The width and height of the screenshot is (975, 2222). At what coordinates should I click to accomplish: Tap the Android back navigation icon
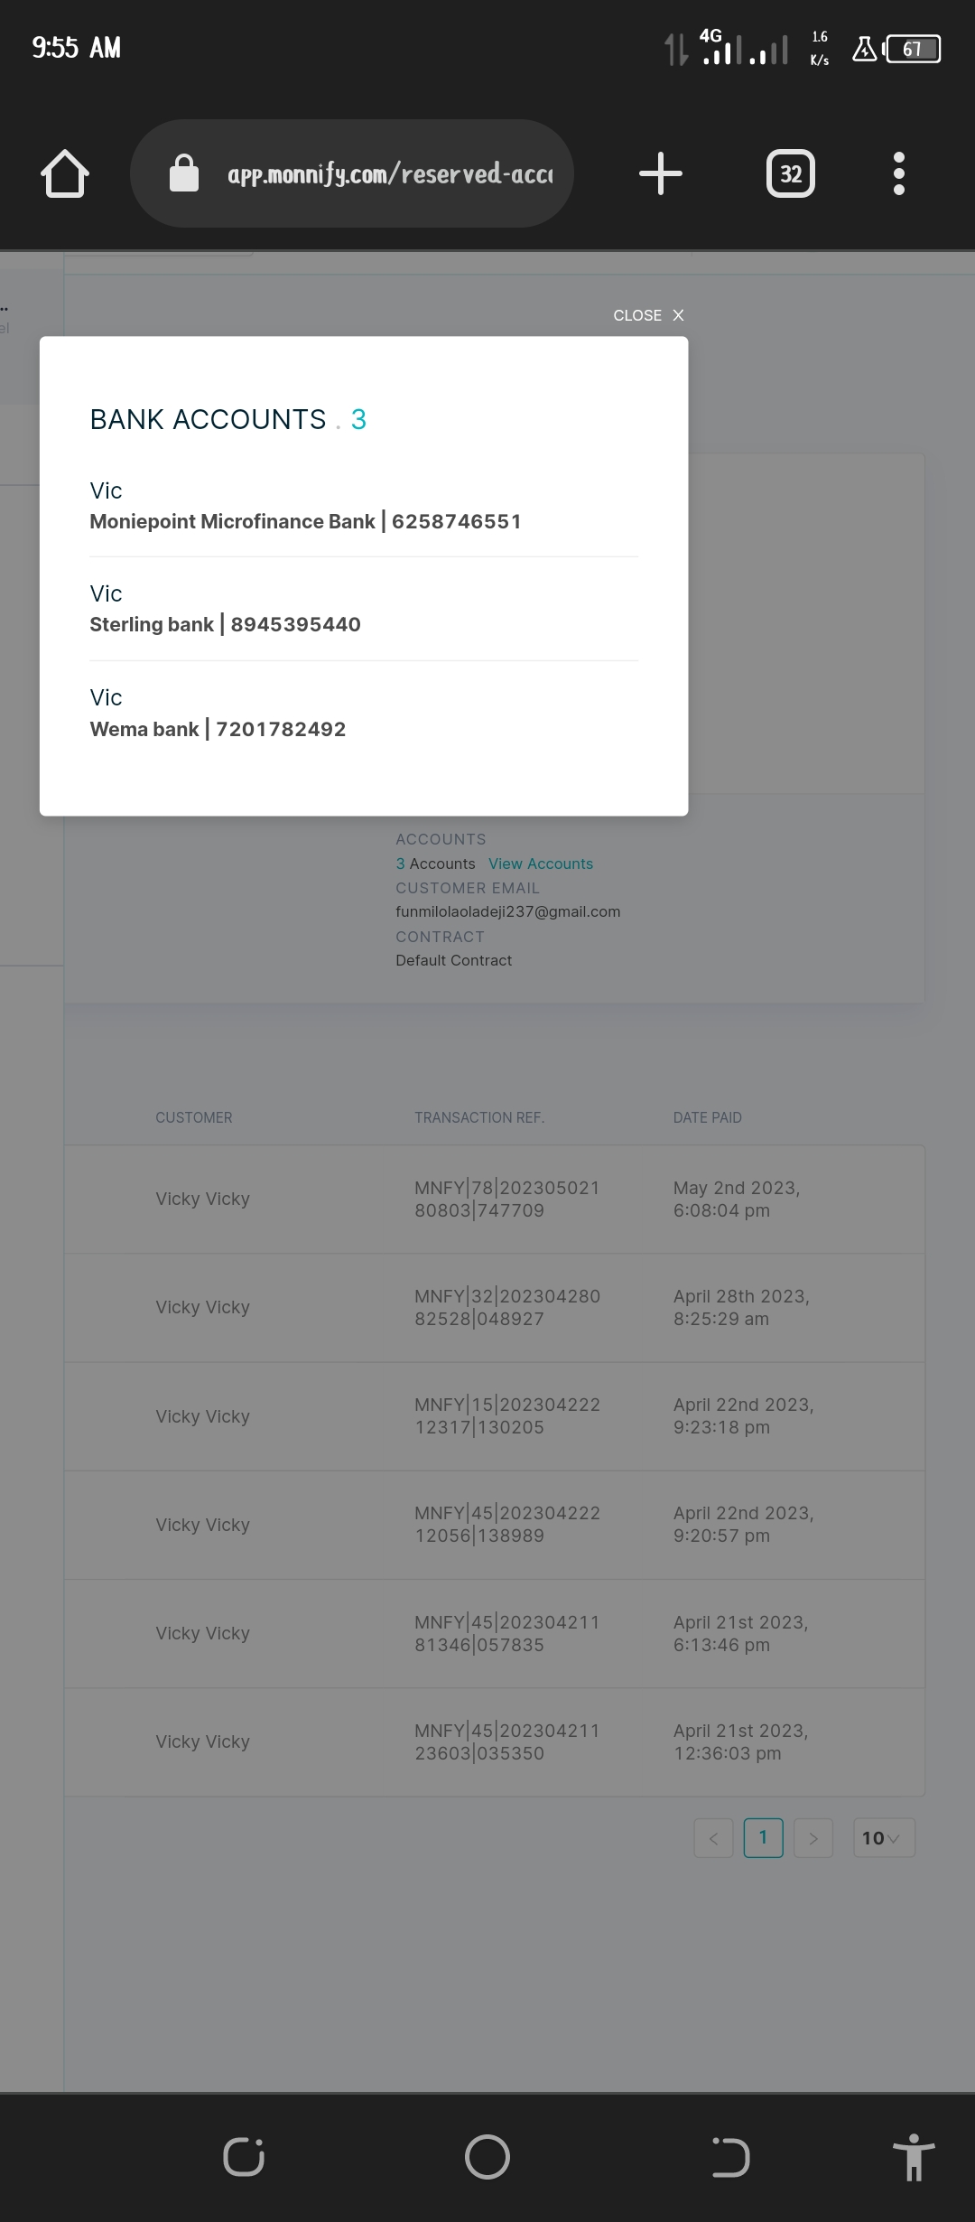(729, 2157)
